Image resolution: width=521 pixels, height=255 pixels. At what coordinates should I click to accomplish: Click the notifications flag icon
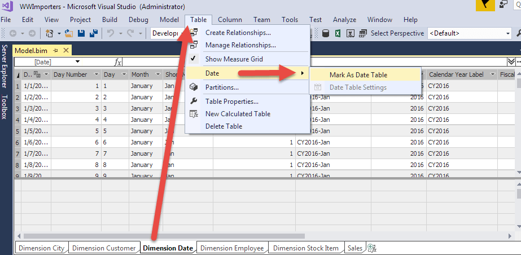[x=485, y=6]
